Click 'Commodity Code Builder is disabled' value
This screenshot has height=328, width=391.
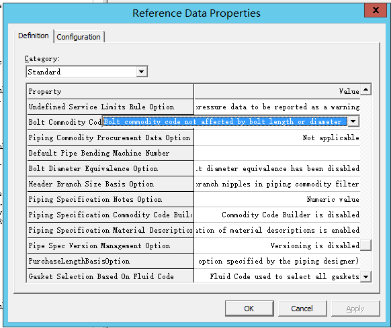pos(277,215)
